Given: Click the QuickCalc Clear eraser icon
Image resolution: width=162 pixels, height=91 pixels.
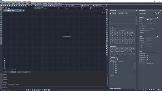Looking at the screenshot, I should coord(111,13).
